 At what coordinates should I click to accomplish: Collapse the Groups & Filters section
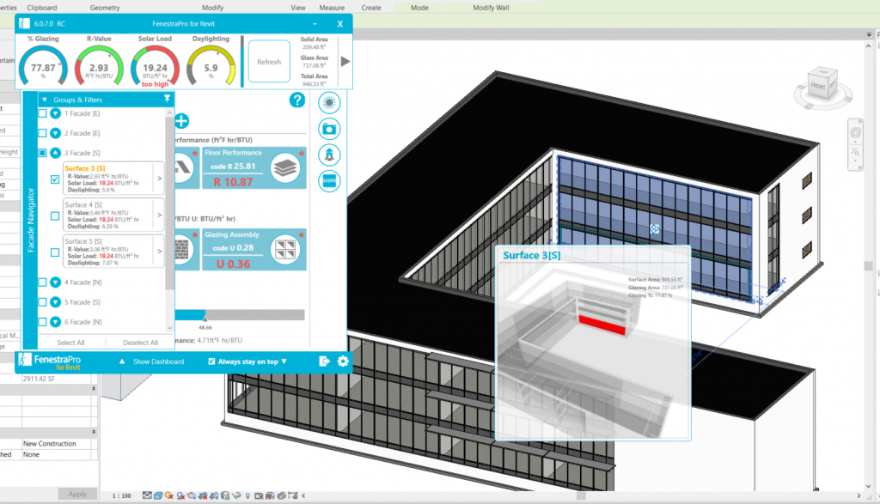coord(45,100)
